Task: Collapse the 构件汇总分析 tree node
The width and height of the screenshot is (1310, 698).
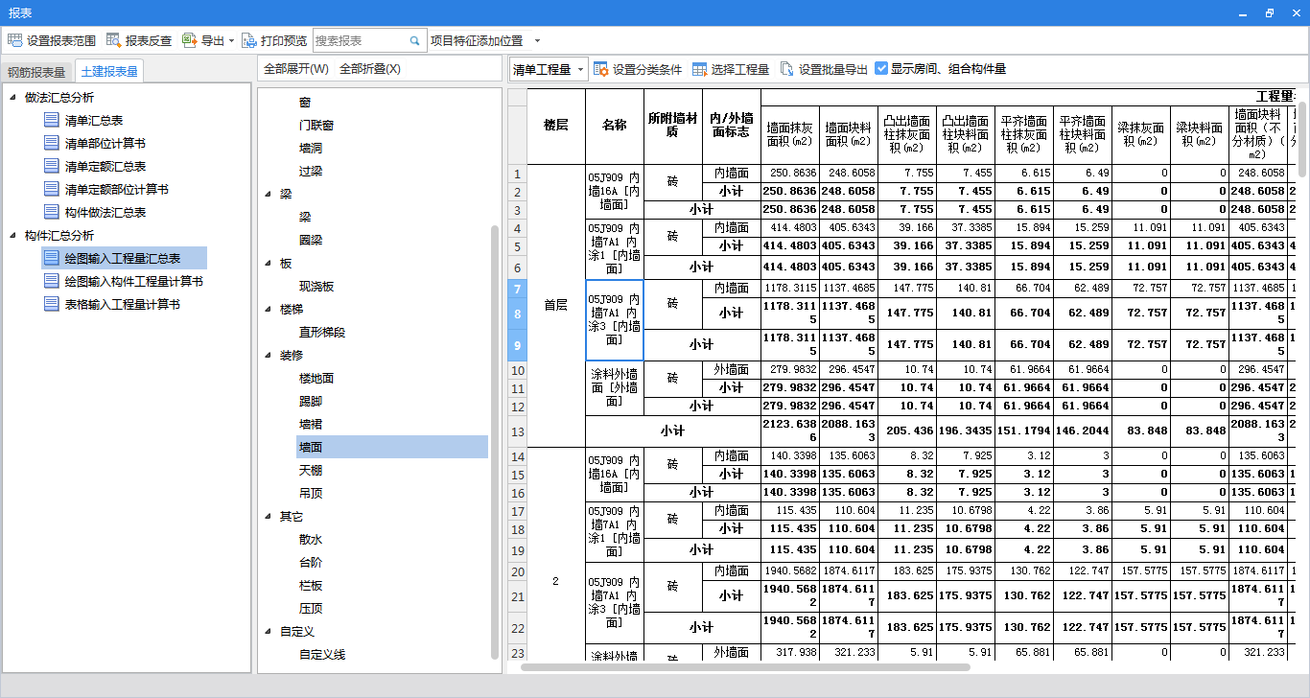Action: pos(12,235)
